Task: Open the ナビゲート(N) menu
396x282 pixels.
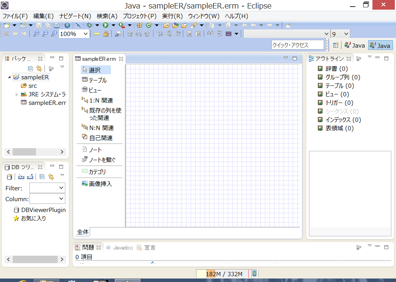Action: [x=75, y=16]
